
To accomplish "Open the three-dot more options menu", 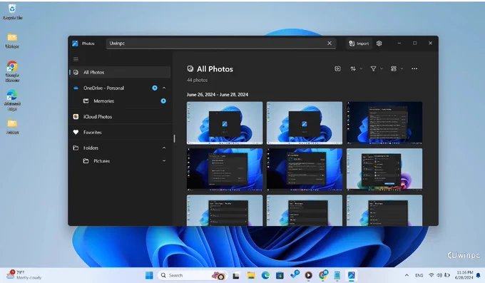I will tap(414, 68).
